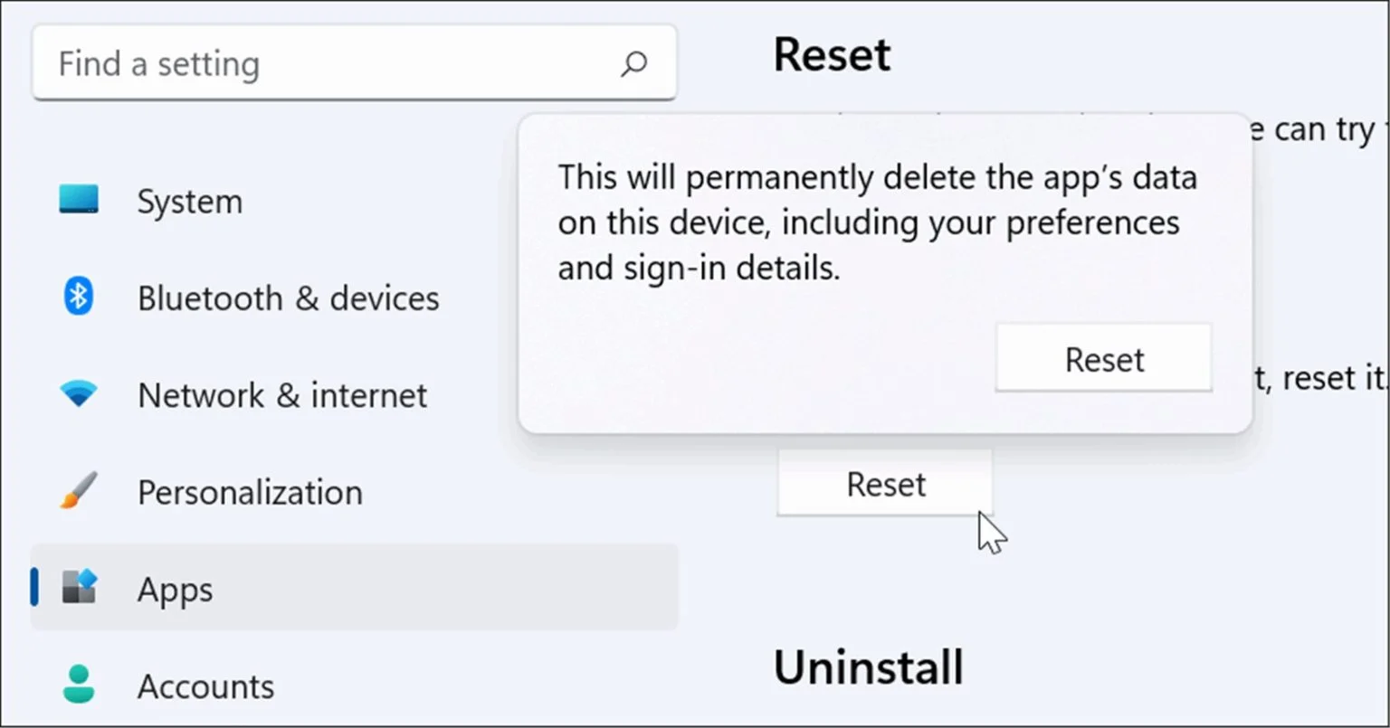The width and height of the screenshot is (1390, 728).
Task: Open the Personalization settings page
Action: click(x=250, y=491)
